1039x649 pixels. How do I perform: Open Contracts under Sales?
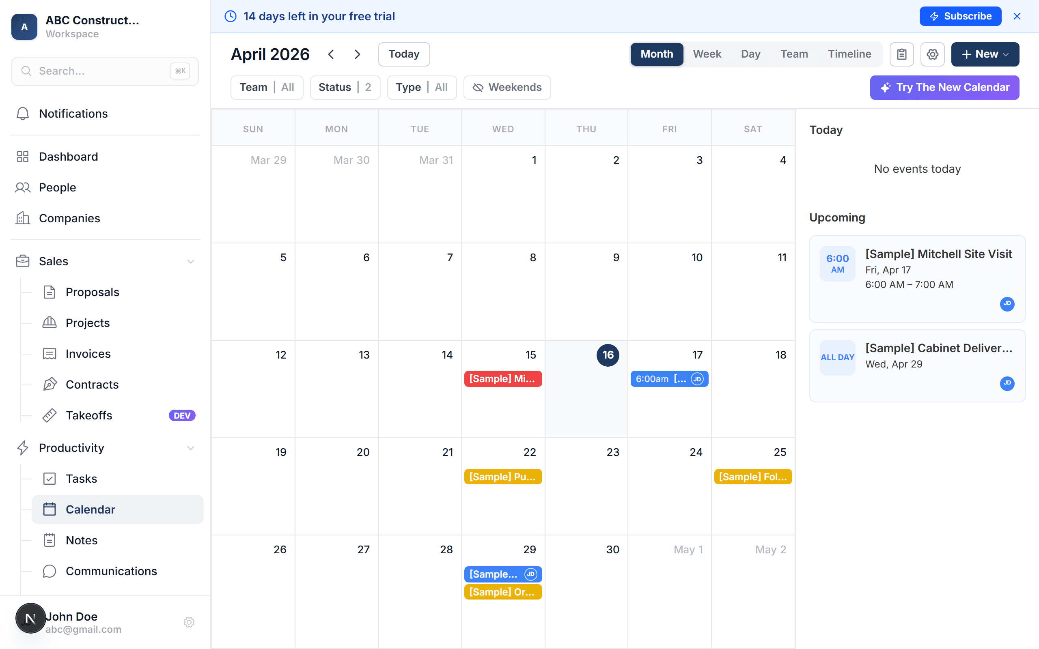pos(92,384)
